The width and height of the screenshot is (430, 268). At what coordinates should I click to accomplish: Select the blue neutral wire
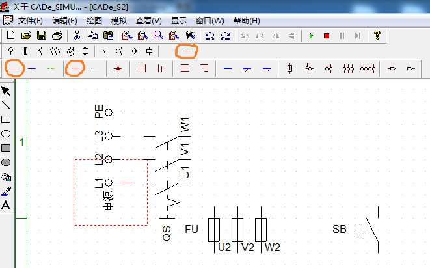(x=32, y=68)
